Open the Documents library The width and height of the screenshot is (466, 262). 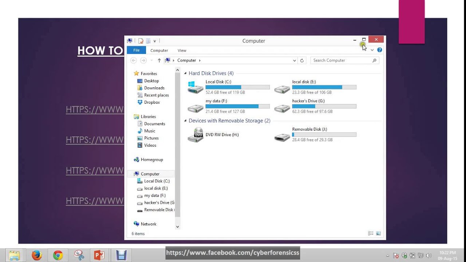point(154,124)
